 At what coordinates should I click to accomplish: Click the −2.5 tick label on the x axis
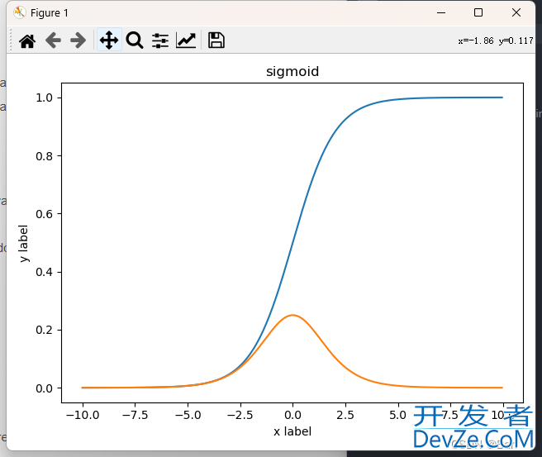tap(240, 415)
